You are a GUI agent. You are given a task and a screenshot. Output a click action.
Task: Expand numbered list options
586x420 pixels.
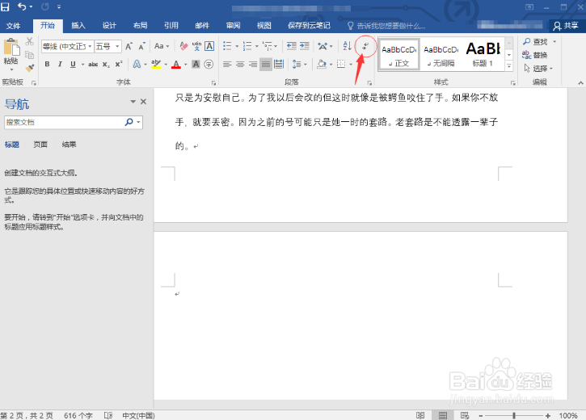(257, 46)
